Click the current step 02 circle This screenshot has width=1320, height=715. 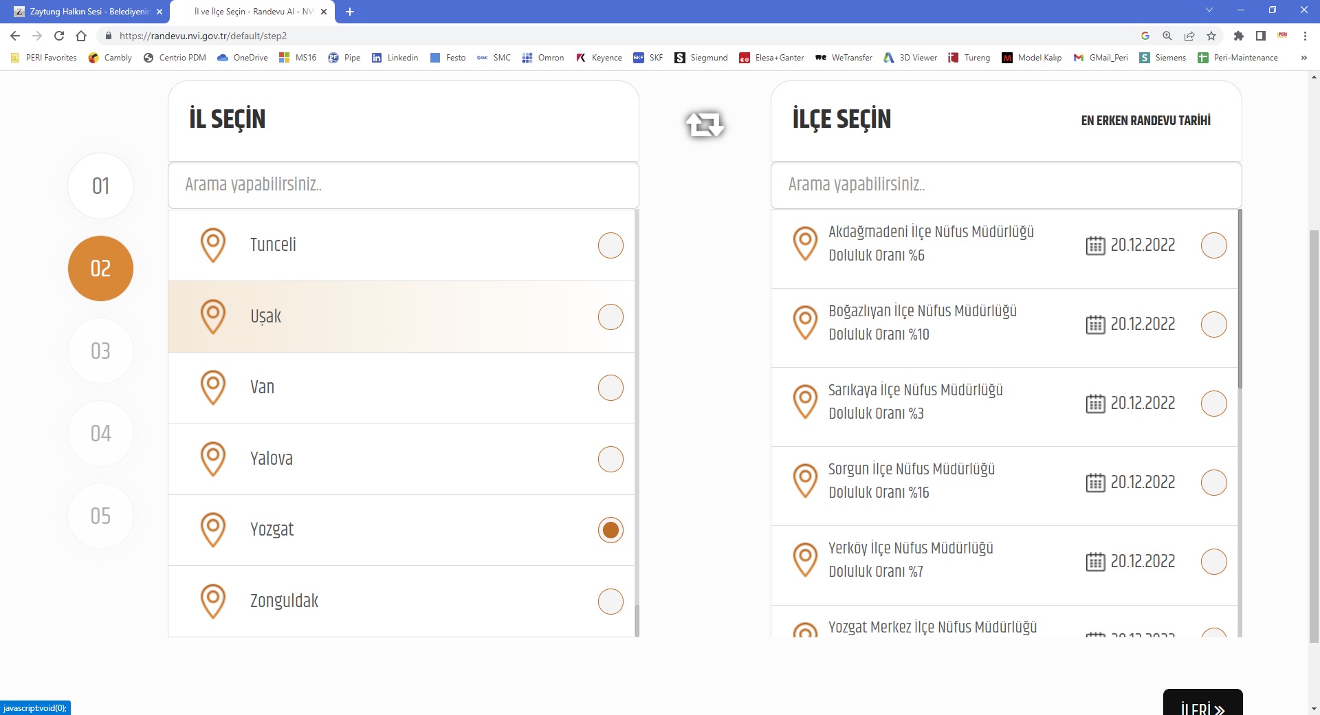tap(100, 268)
